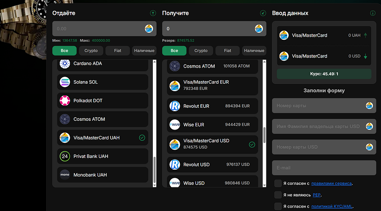This screenshot has height=211, width=381.
Task: Click Cosmos ATOM icon in Получите list
Action: (x=175, y=66)
